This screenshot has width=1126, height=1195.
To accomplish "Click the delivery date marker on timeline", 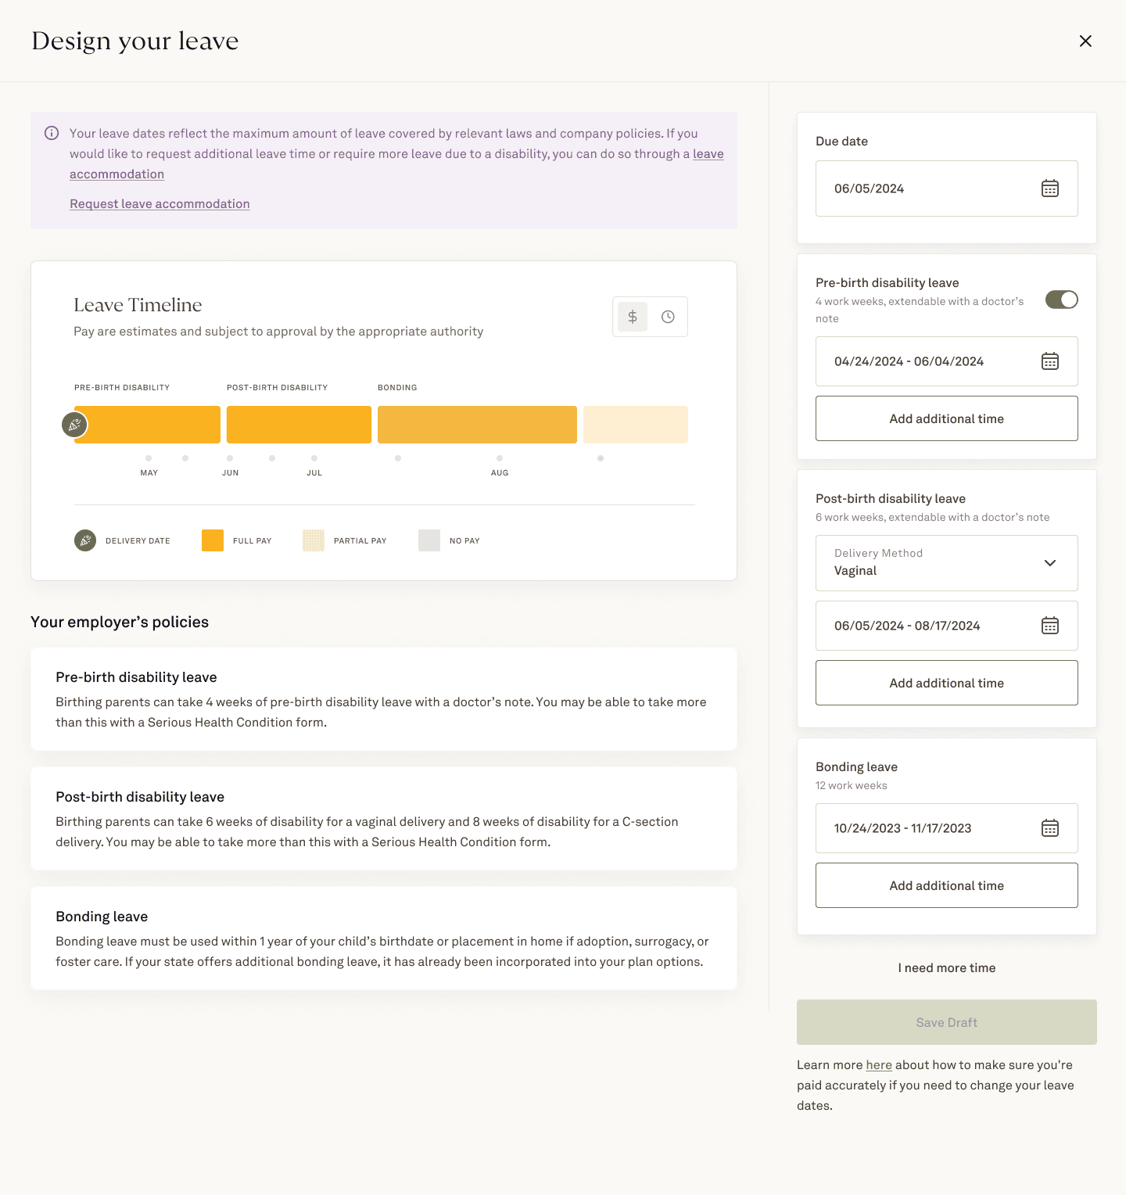I will pos(74,425).
